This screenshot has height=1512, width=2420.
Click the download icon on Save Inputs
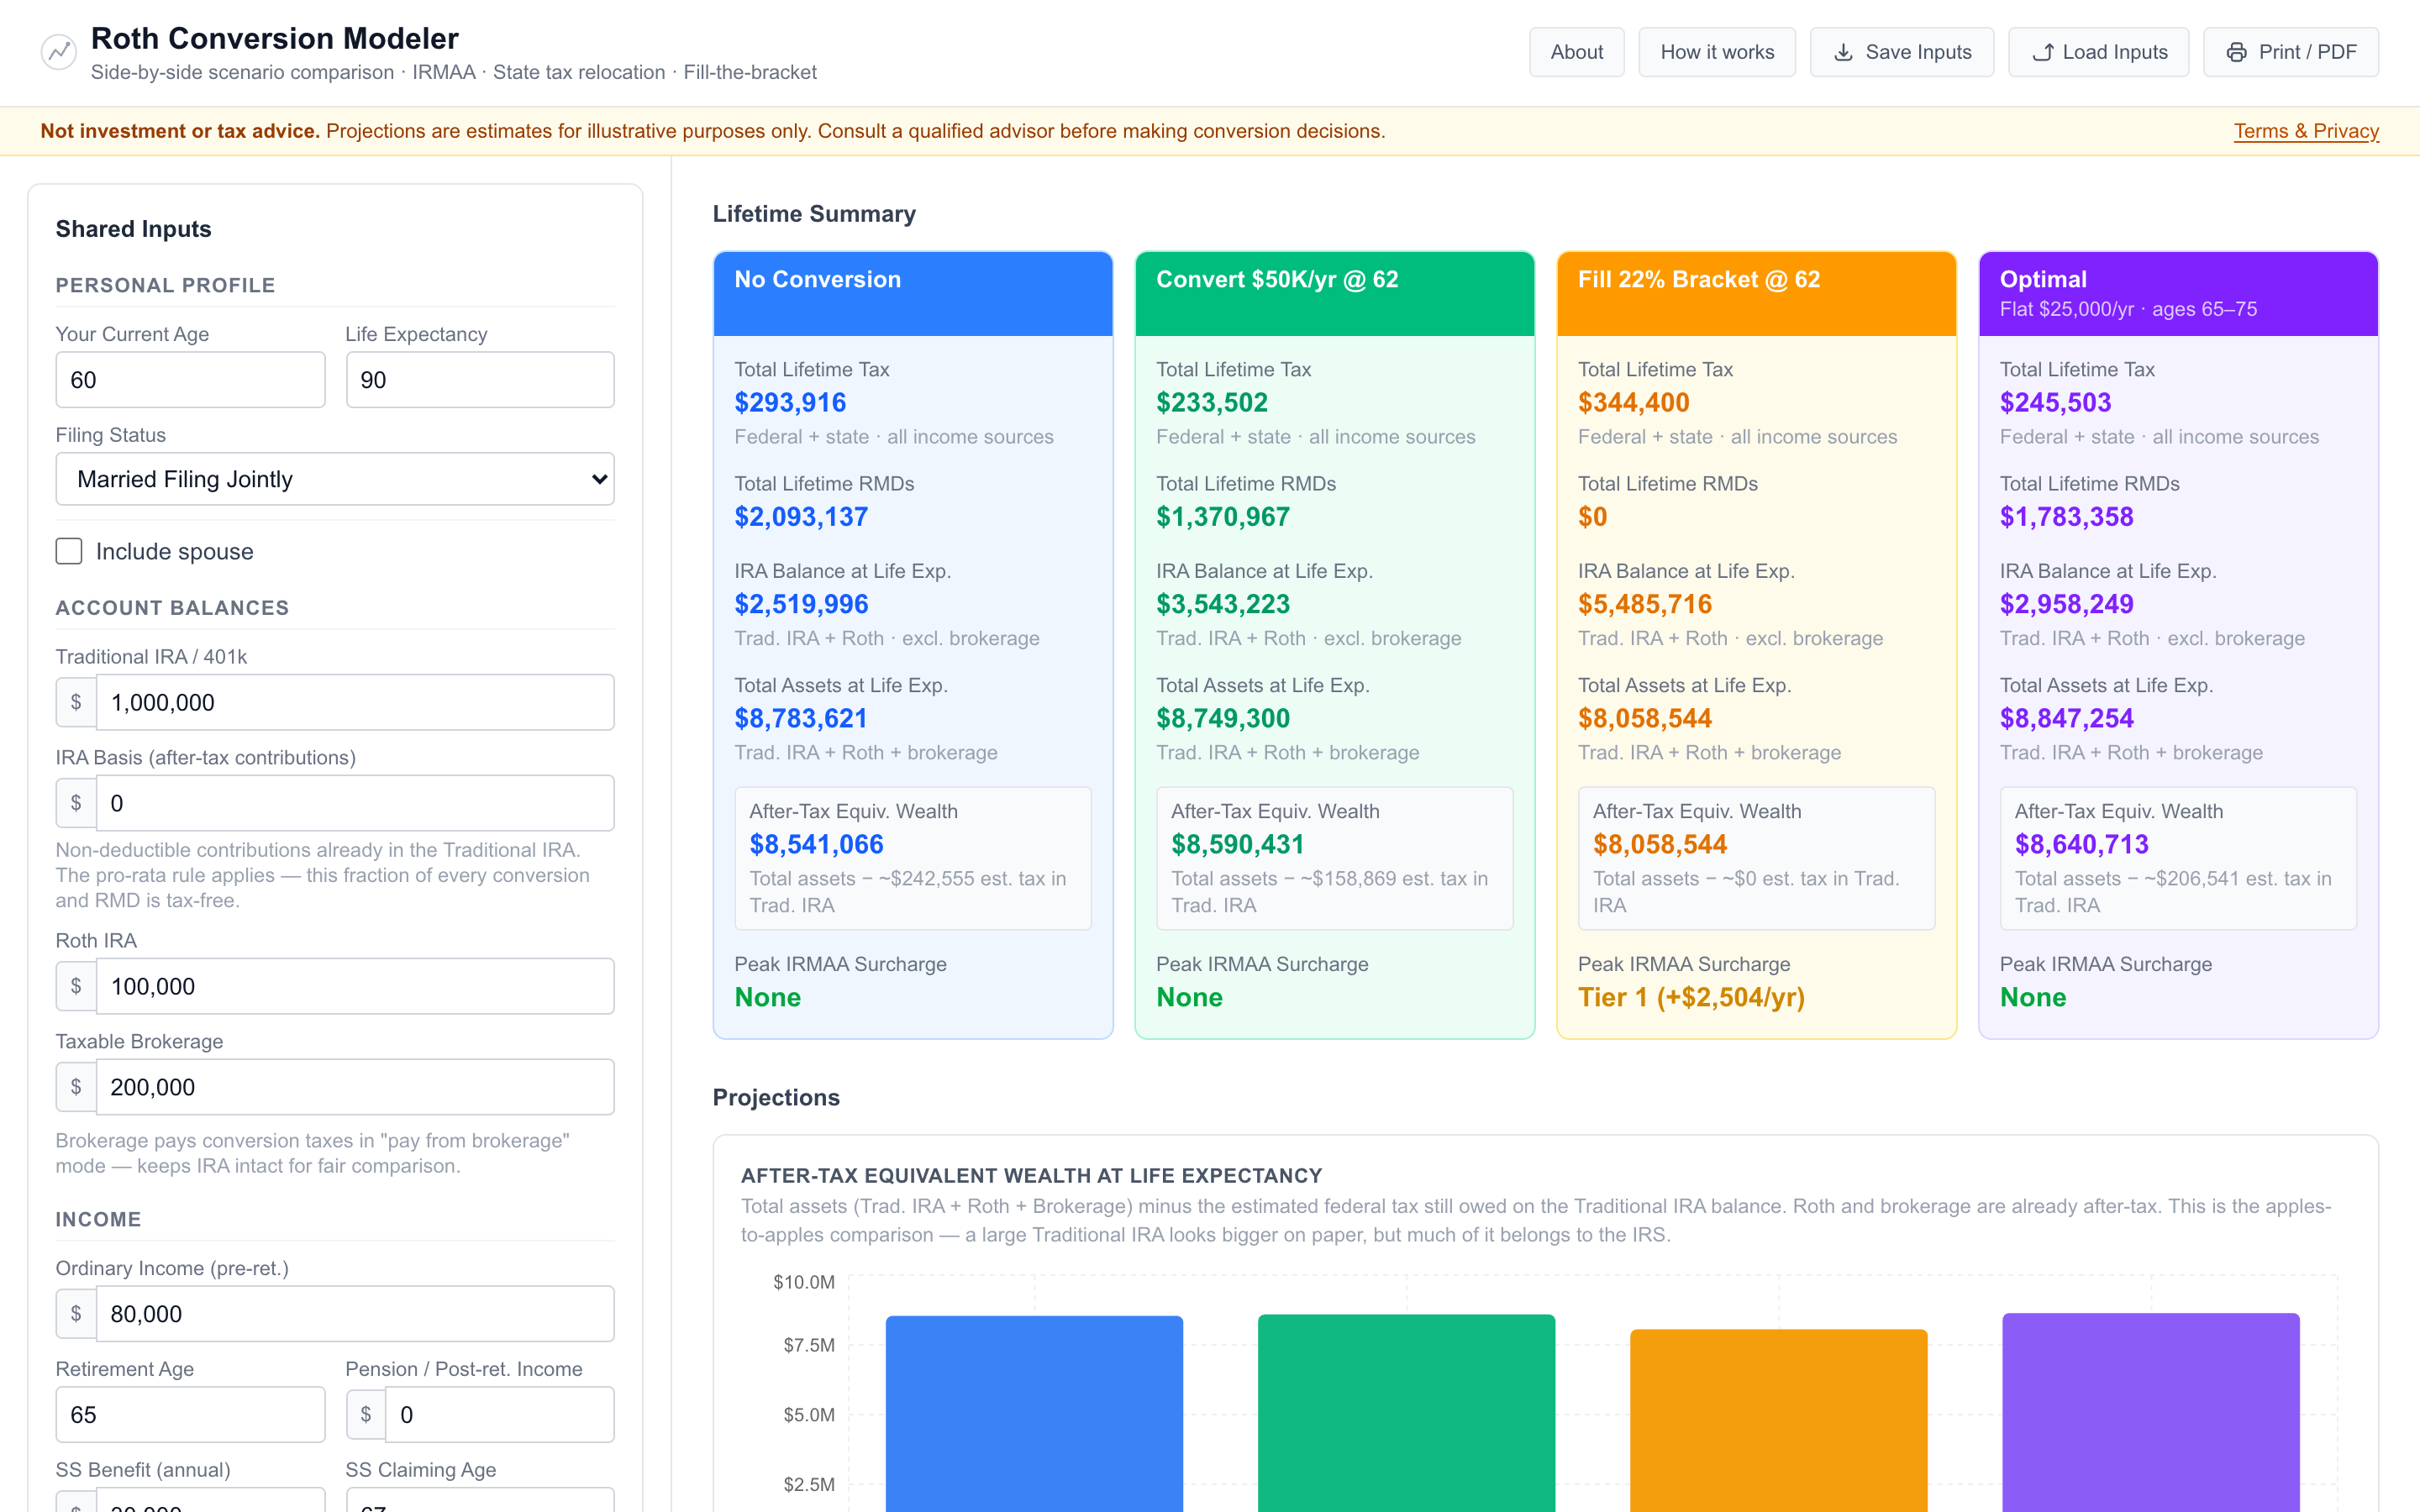(1843, 52)
